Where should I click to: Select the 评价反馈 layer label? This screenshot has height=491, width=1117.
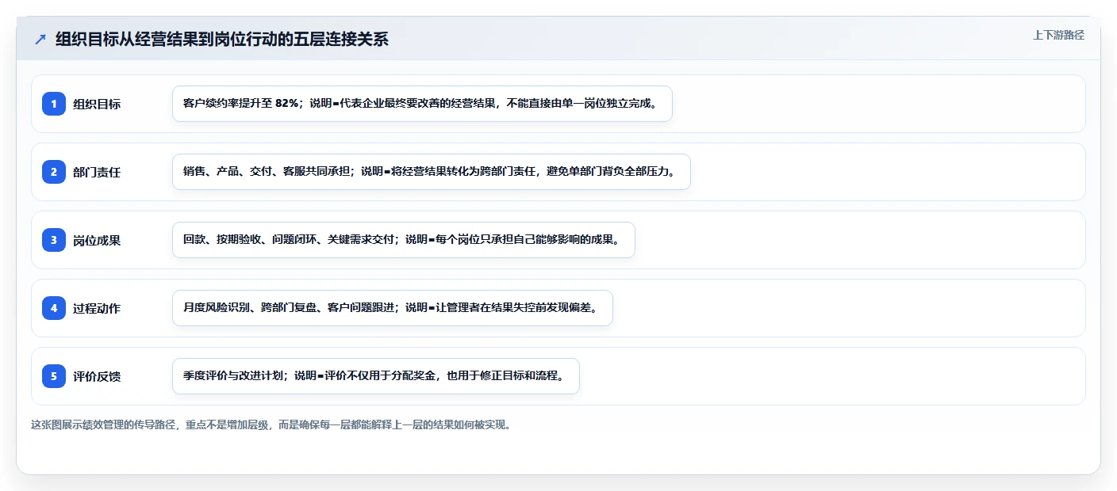(x=97, y=376)
